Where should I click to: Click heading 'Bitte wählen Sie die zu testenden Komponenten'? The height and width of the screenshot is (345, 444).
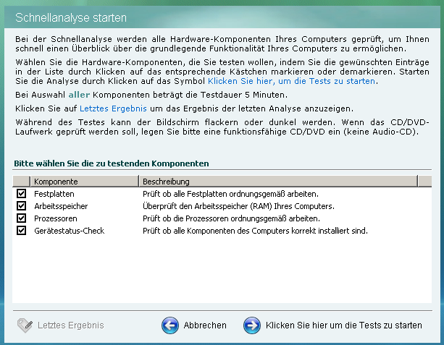point(112,163)
